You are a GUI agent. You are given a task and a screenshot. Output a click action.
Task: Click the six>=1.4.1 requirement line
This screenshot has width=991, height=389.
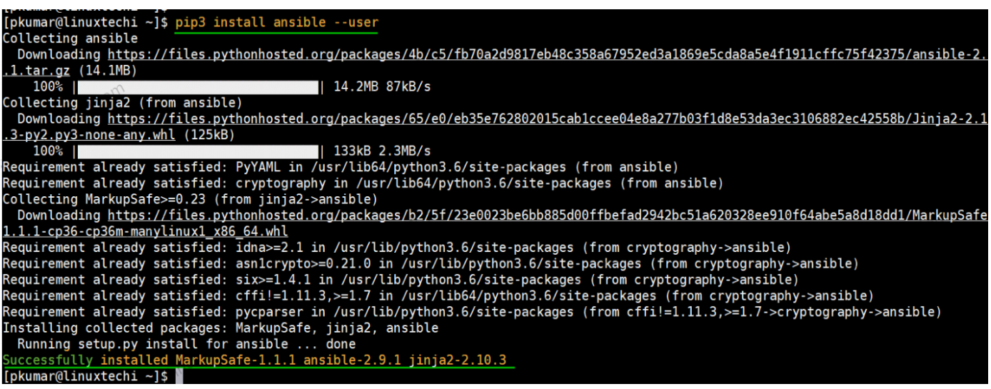click(401, 280)
